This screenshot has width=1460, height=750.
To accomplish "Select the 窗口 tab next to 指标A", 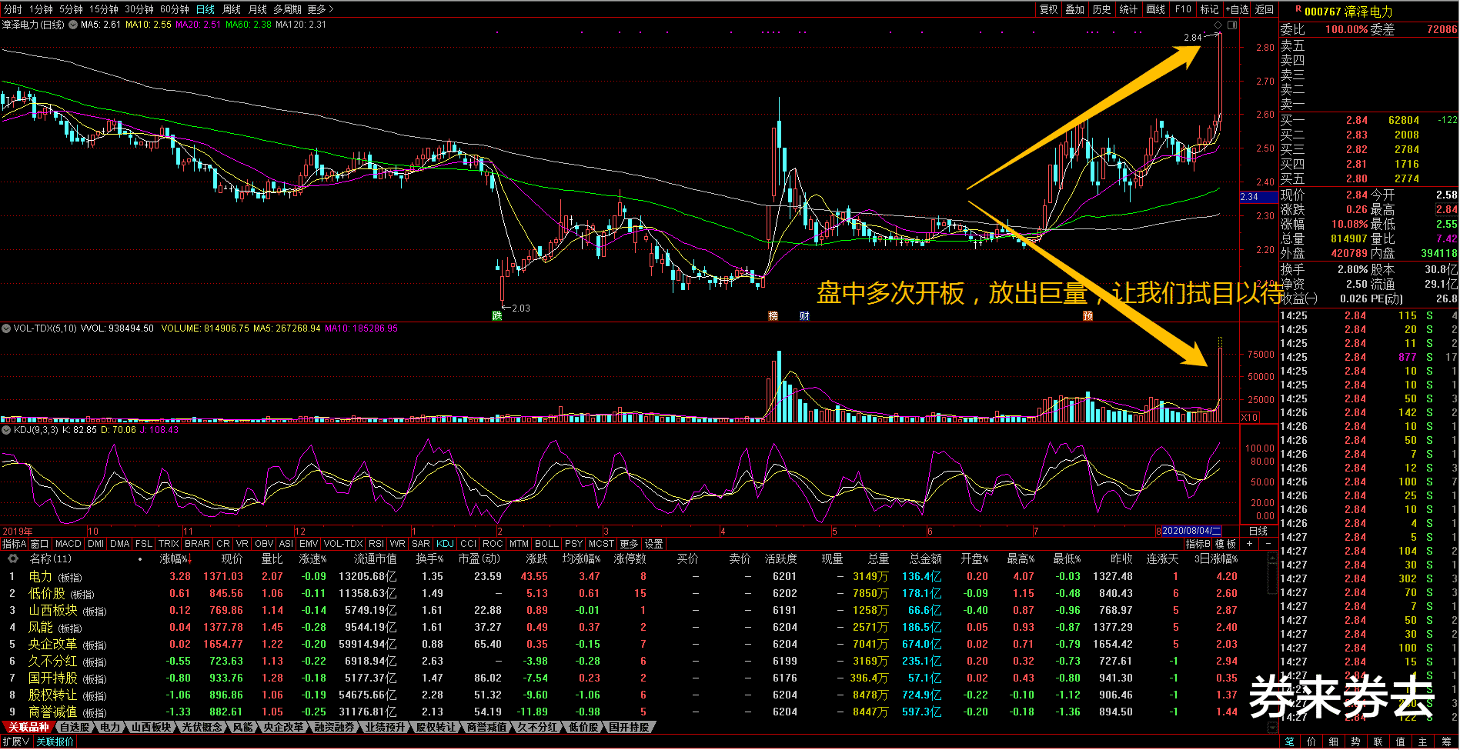I will point(39,544).
